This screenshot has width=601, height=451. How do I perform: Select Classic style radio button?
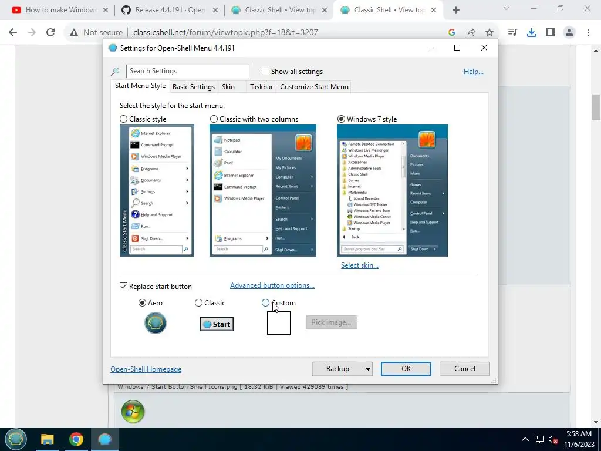point(123,119)
